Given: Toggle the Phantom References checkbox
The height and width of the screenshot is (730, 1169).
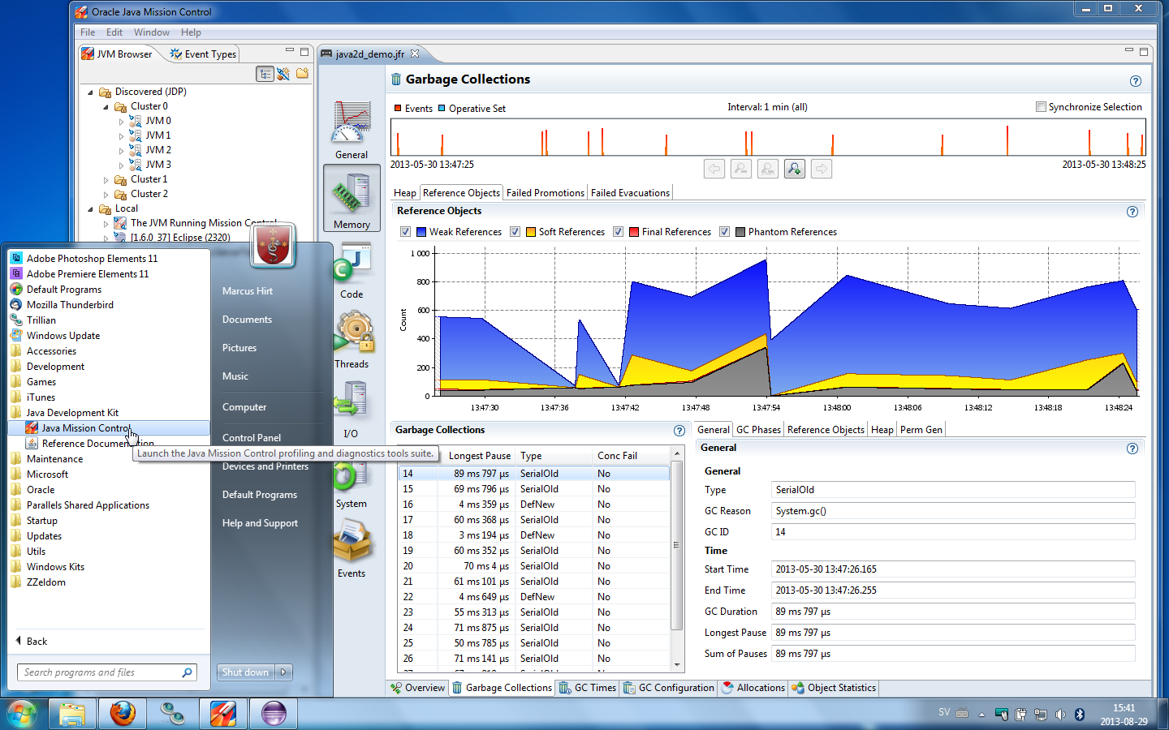Looking at the screenshot, I should click(x=724, y=232).
